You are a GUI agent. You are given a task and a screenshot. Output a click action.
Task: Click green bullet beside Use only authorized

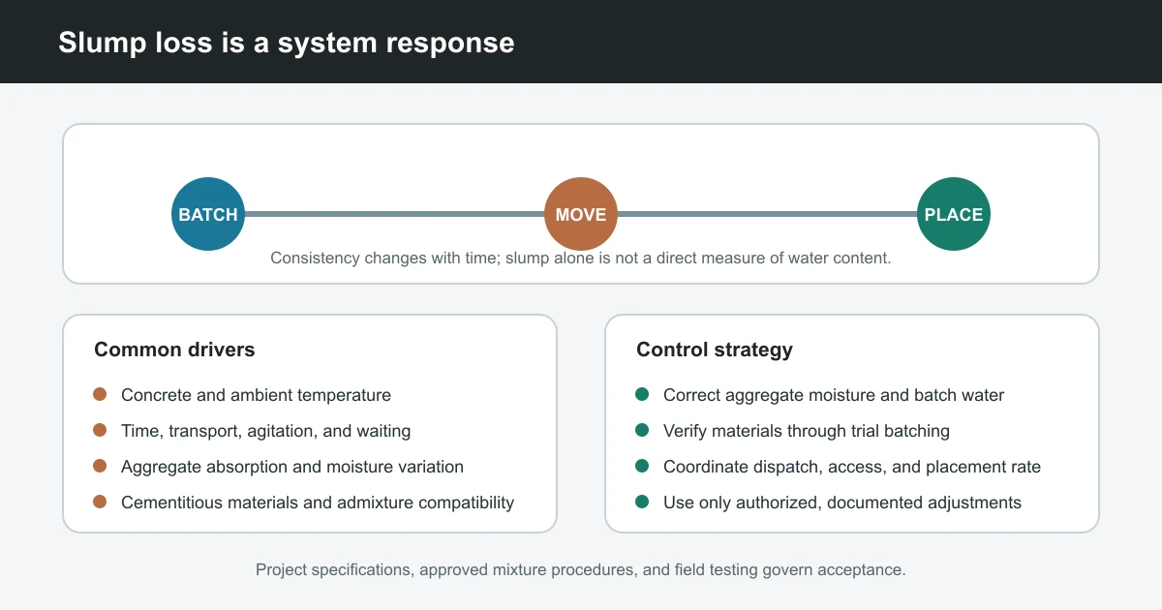pos(642,503)
